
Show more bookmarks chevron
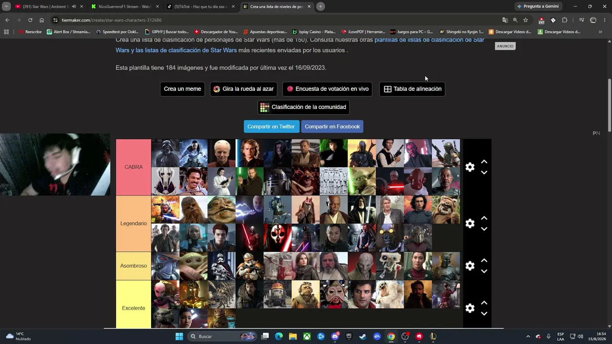[601, 32]
